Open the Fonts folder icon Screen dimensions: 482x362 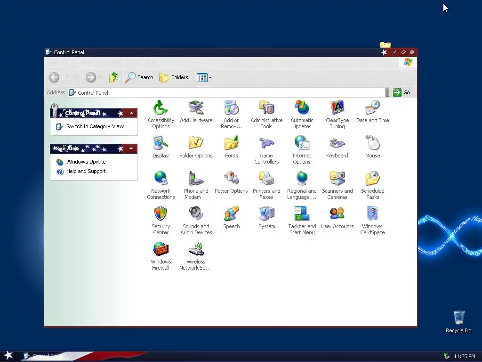(231, 147)
